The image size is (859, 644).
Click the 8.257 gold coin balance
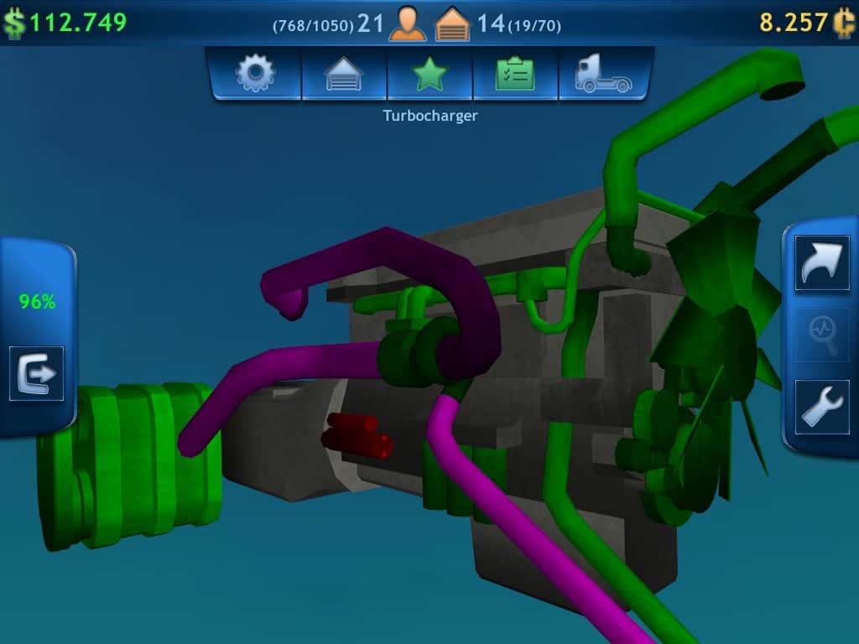794,23
